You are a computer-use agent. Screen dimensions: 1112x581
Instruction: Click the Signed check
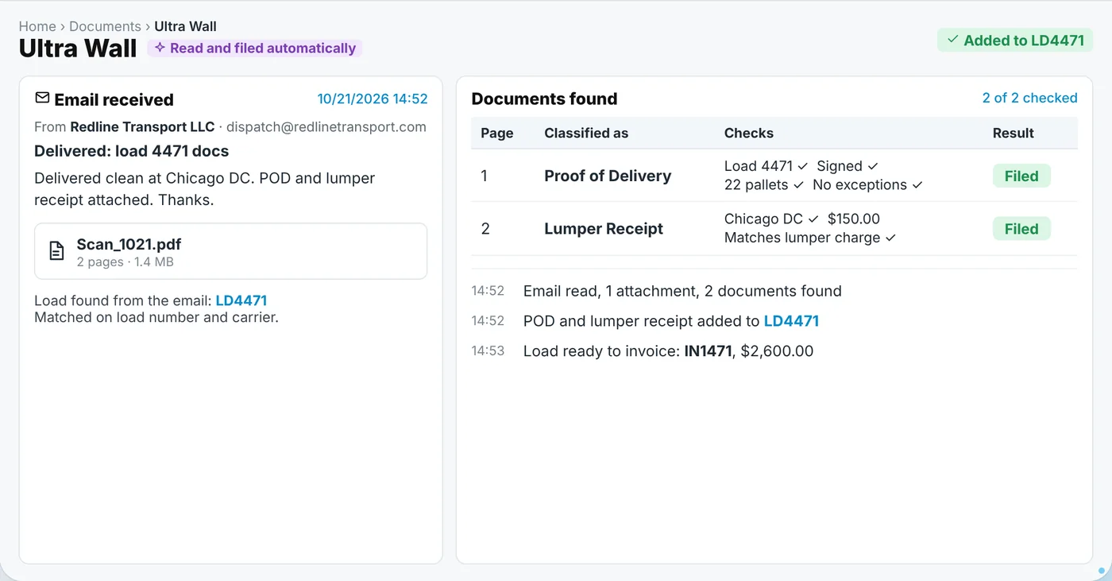tap(848, 166)
